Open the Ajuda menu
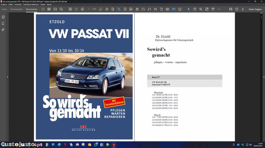Image resolution: width=265 pixels, height=148 pixels. tap(49, 5)
